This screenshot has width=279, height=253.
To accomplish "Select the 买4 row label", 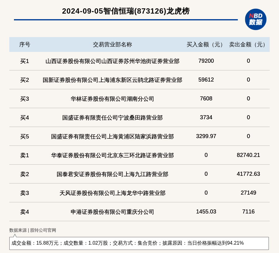I will [24, 118].
